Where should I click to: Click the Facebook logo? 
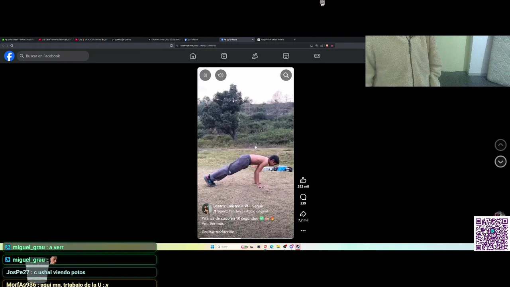point(9,56)
